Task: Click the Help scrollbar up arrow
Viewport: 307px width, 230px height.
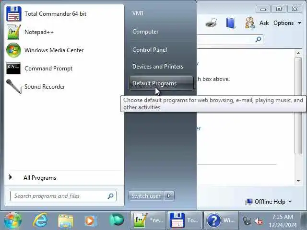Action: [x=298, y=53]
